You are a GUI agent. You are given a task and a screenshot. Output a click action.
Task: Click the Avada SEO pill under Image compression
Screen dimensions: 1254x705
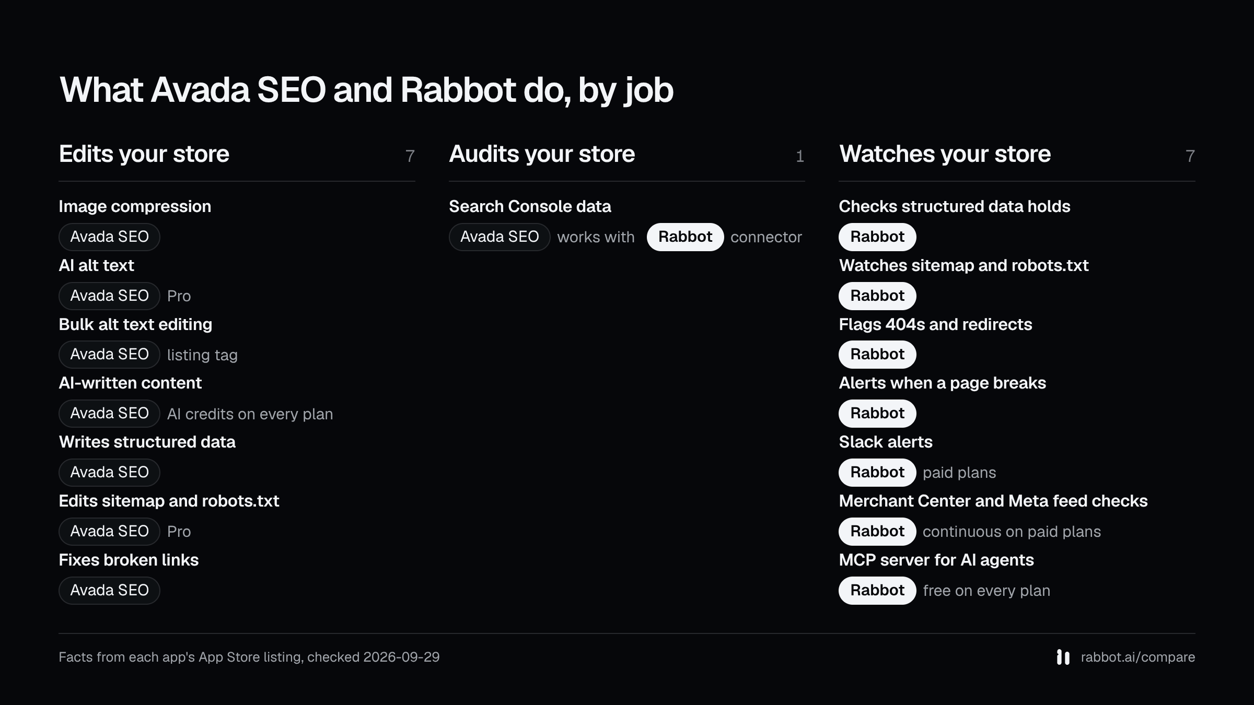click(x=109, y=237)
